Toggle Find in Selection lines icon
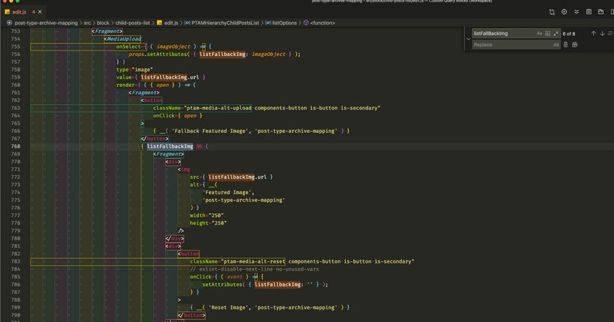Image resolution: width=614 pixels, height=322 pixels. tap(610, 34)
